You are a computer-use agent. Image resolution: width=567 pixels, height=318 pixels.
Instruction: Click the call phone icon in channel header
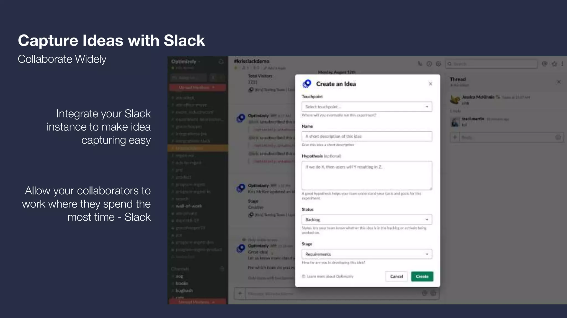click(x=420, y=64)
